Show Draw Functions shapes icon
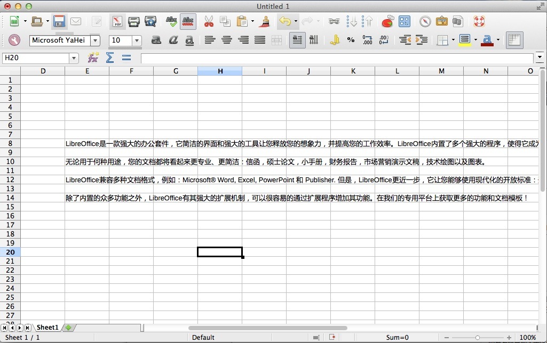 (x=405, y=22)
